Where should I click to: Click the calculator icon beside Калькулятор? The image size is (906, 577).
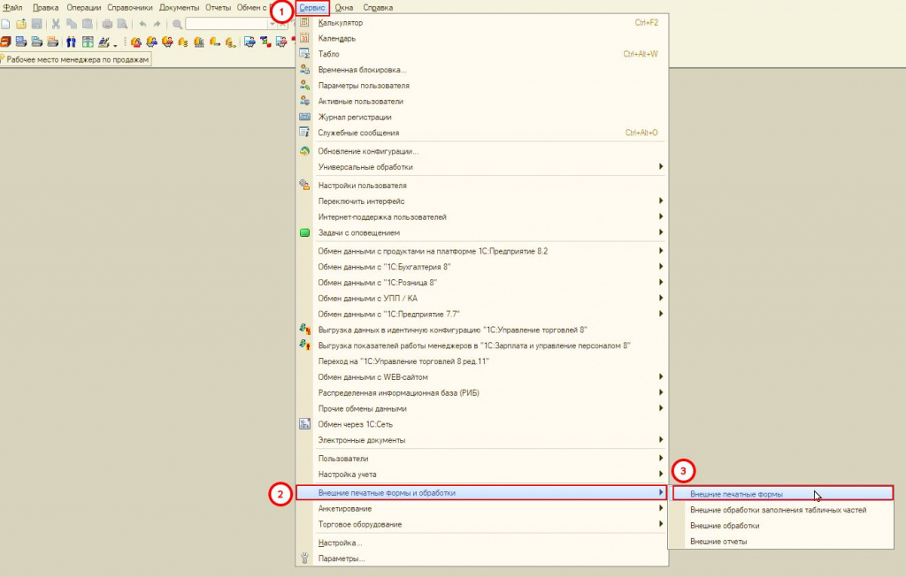tap(304, 22)
